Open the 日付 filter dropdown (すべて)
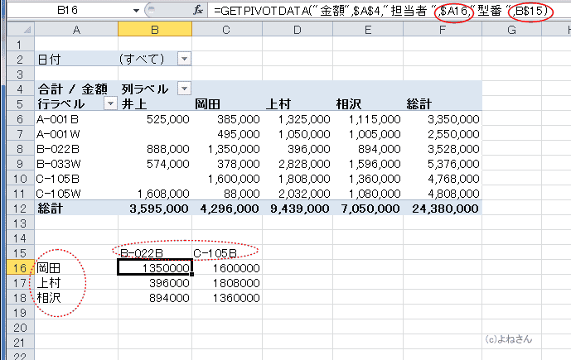571x360 pixels. [184, 59]
